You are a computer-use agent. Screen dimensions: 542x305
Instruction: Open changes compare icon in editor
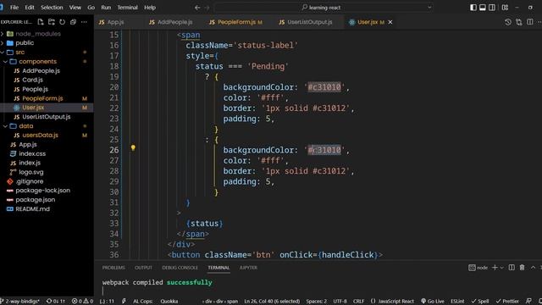coord(519,22)
